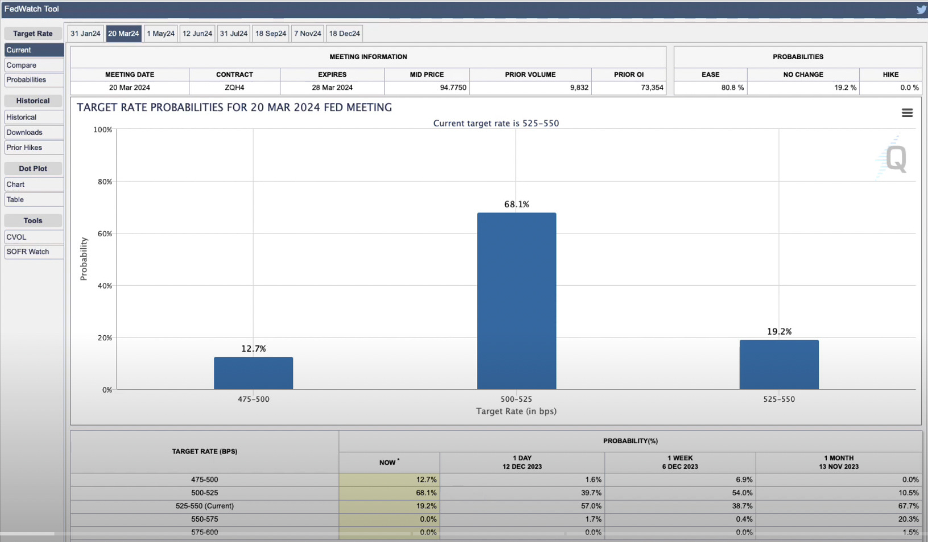This screenshot has width=928, height=542.
Task: Open the Compare view in sidebar
Action: coord(34,65)
